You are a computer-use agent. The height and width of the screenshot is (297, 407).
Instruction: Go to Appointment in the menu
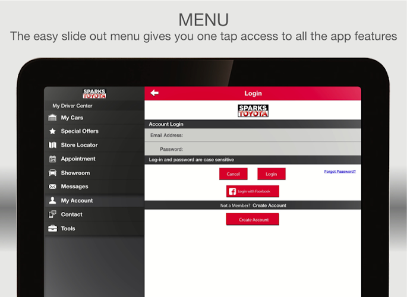(x=94, y=159)
